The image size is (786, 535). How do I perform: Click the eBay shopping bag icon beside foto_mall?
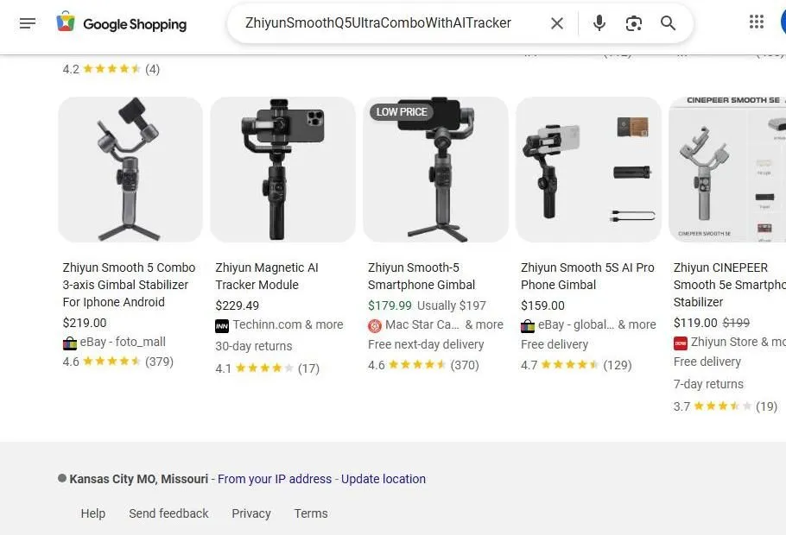click(x=69, y=342)
